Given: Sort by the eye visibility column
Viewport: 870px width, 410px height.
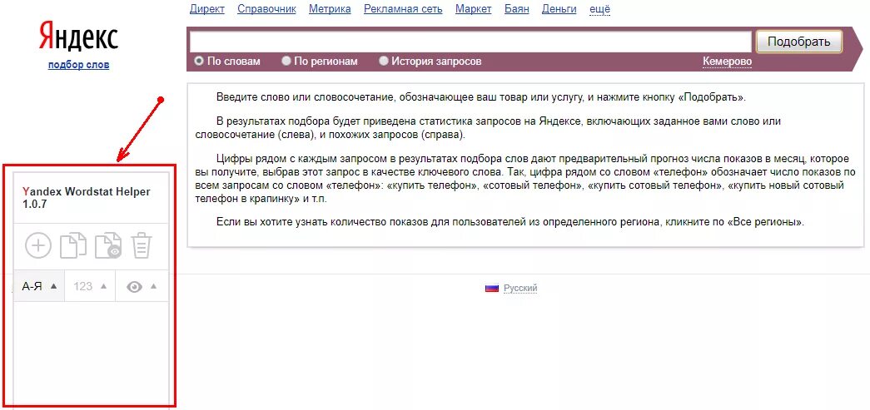Looking at the screenshot, I should [x=142, y=286].
